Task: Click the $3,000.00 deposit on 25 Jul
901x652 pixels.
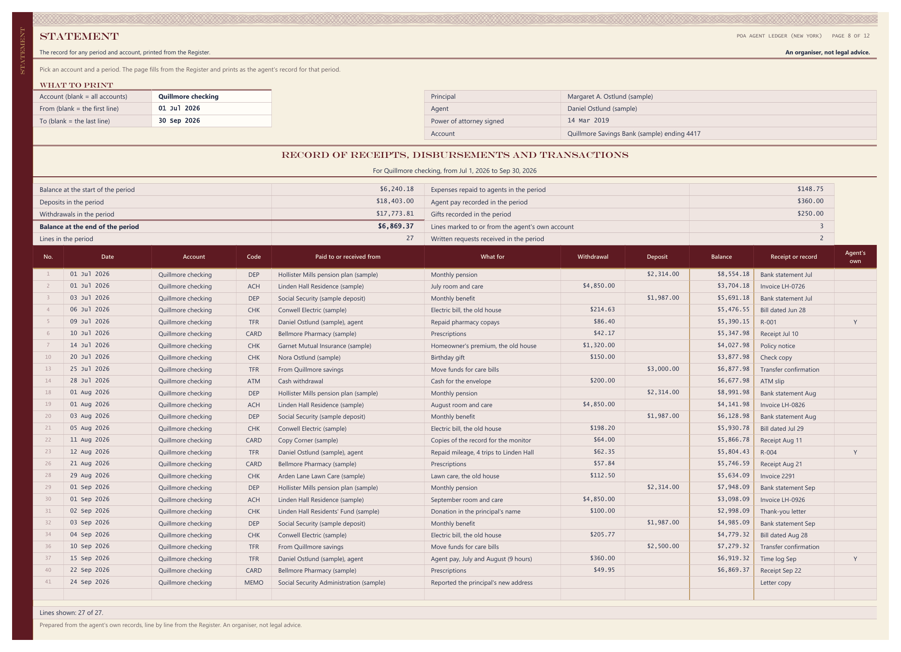Action: (657, 369)
